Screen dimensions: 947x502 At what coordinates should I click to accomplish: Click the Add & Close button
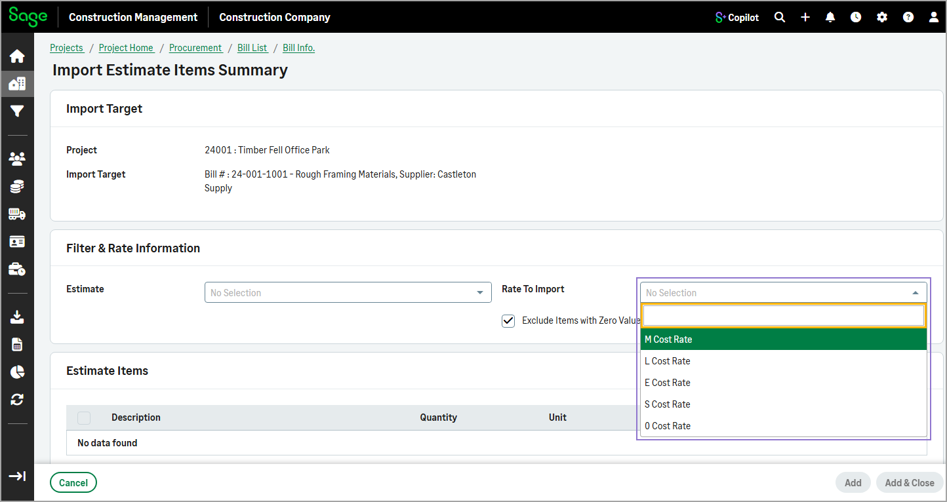[909, 483]
